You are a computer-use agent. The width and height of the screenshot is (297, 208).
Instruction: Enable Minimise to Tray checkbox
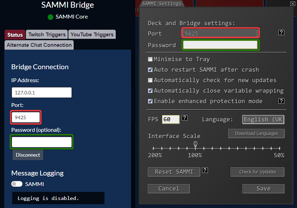click(x=150, y=59)
